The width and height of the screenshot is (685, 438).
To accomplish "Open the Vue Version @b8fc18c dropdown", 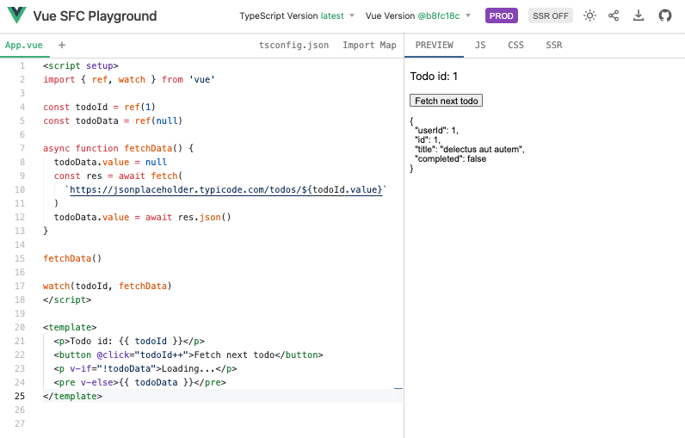I will tap(418, 15).
